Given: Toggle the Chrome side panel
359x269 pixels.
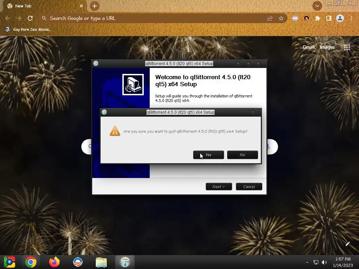Looking at the screenshot, I should pos(329,18).
